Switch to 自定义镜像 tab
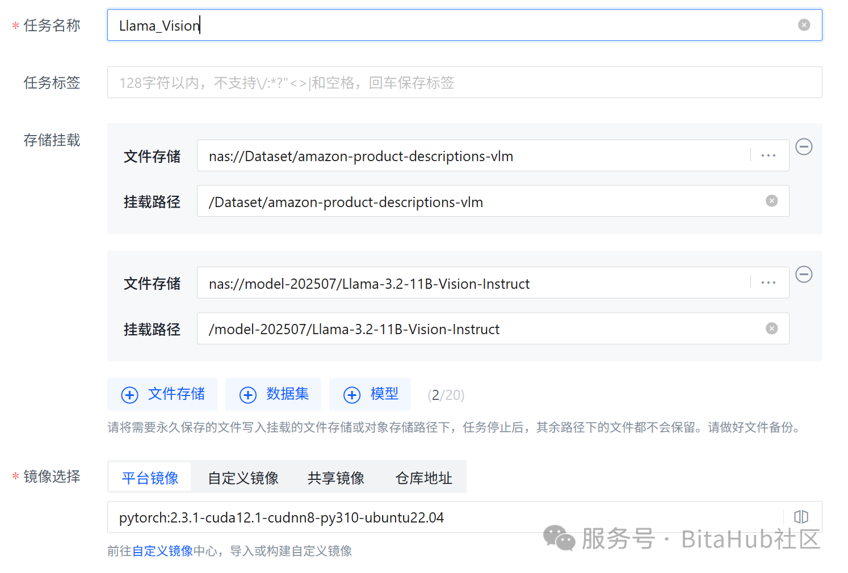The image size is (848, 573). click(243, 478)
